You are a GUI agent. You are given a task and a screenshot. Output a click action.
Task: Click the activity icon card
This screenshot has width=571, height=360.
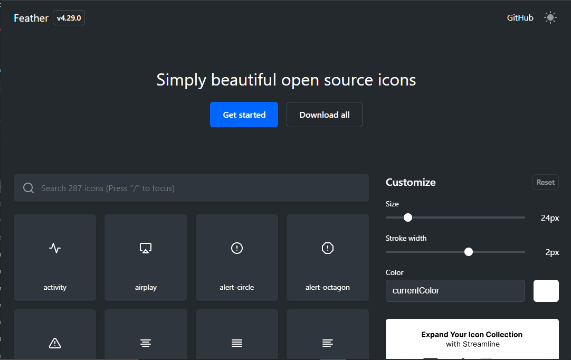pyautogui.click(x=55, y=258)
